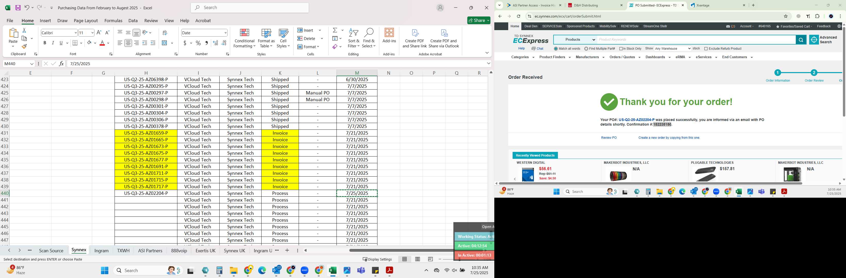Center align the cell text

tap(128, 43)
